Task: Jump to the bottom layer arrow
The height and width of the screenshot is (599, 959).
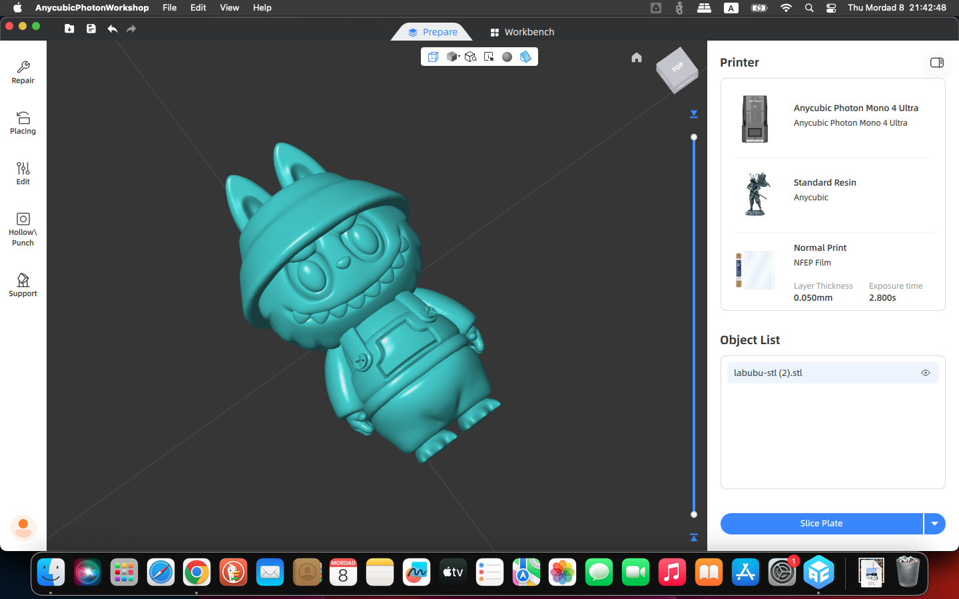Action: click(694, 537)
